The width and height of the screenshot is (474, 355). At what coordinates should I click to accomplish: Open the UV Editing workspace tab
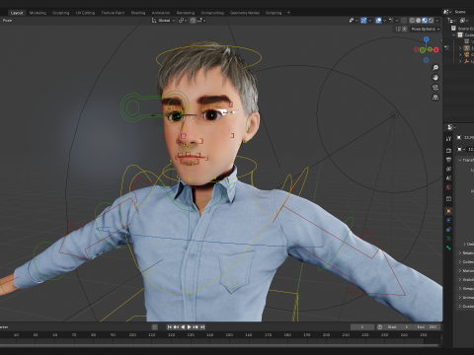point(85,13)
